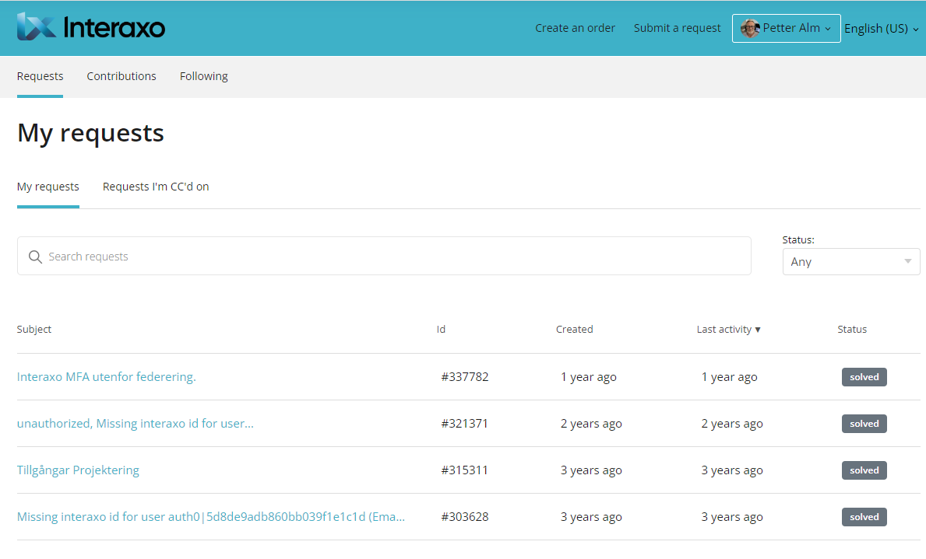Open request Missing interaxo id for user auth0

[x=211, y=516]
